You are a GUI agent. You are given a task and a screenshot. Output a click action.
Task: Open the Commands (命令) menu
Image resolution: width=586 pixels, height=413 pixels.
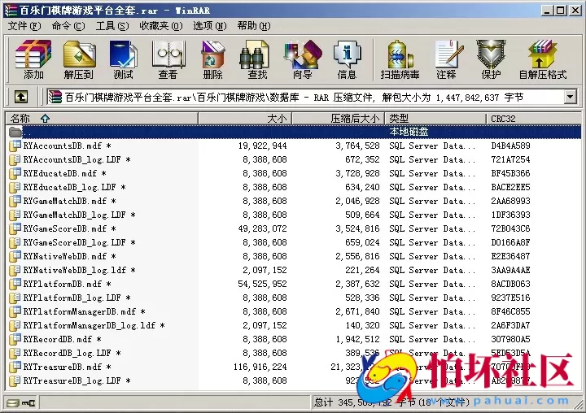pyautogui.click(x=68, y=26)
